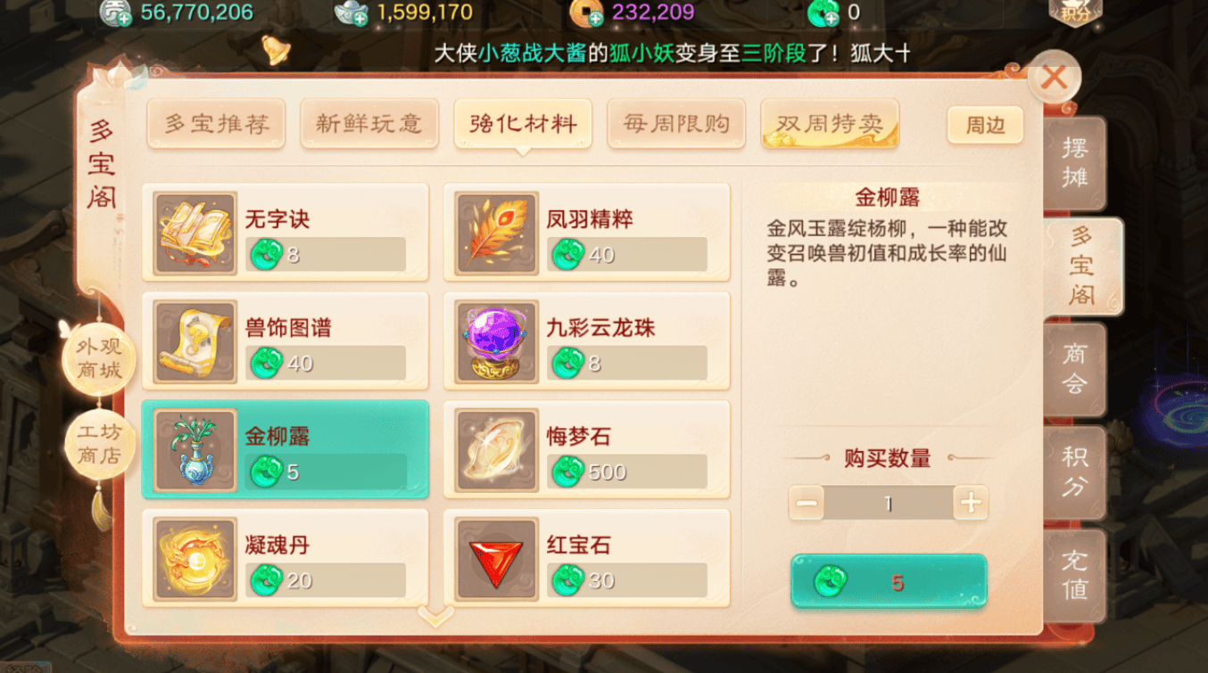1208x673 pixels.
Task: Open the 多宝推荐 tab
Action: (216, 124)
